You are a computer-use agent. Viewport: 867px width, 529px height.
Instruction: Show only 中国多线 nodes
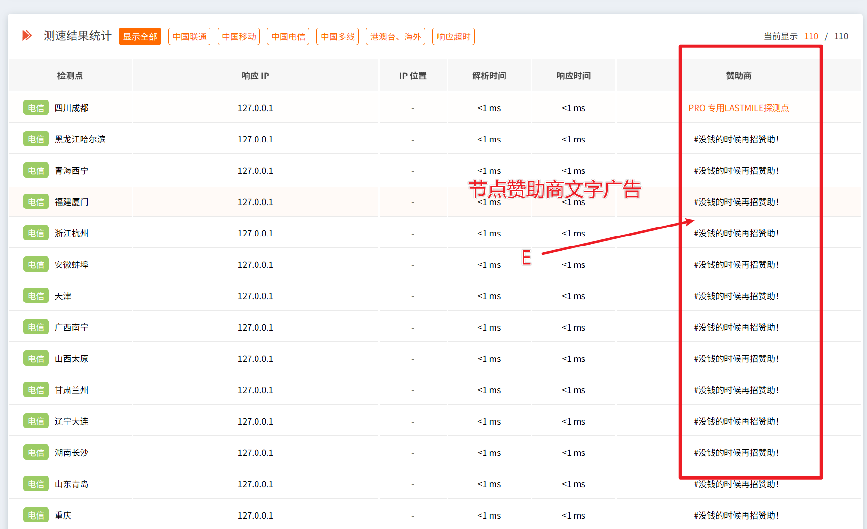pos(337,37)
